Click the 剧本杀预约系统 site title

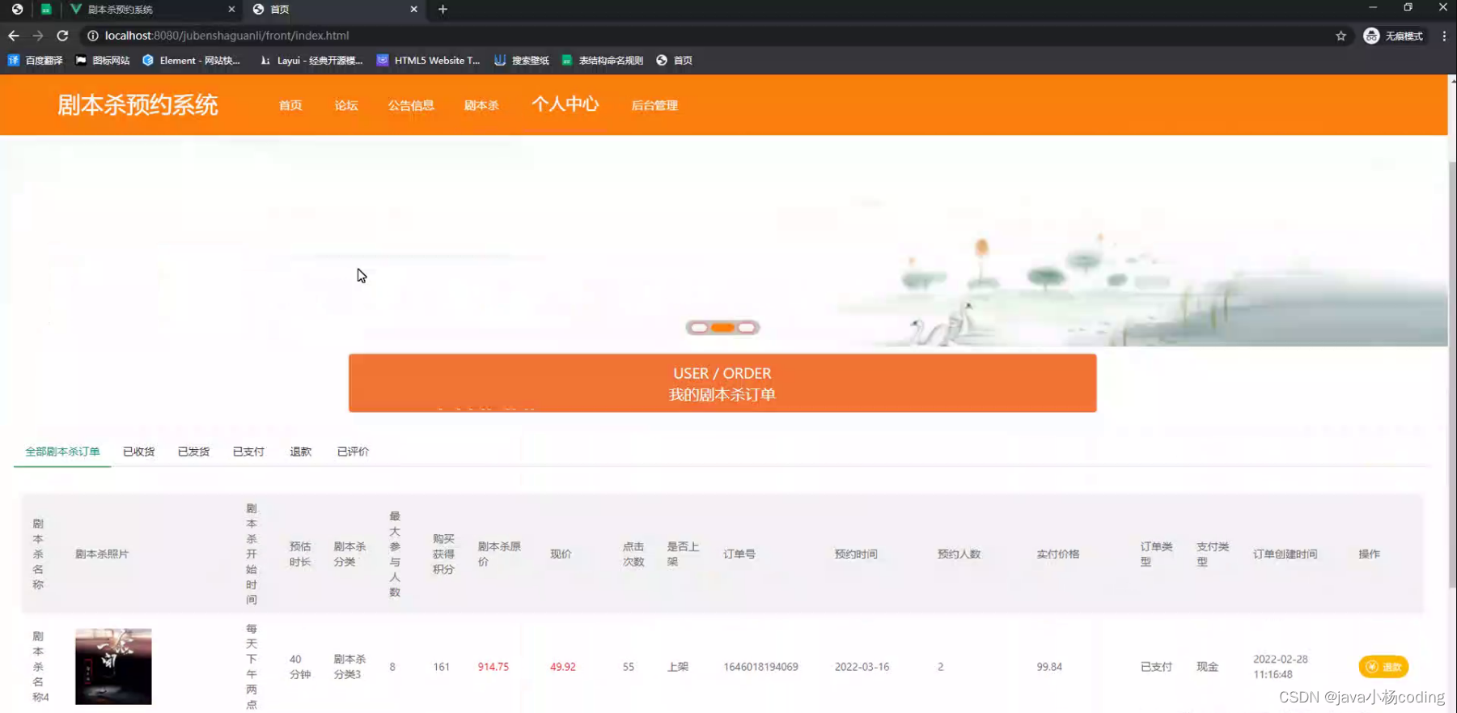click(x=138, y=105)
